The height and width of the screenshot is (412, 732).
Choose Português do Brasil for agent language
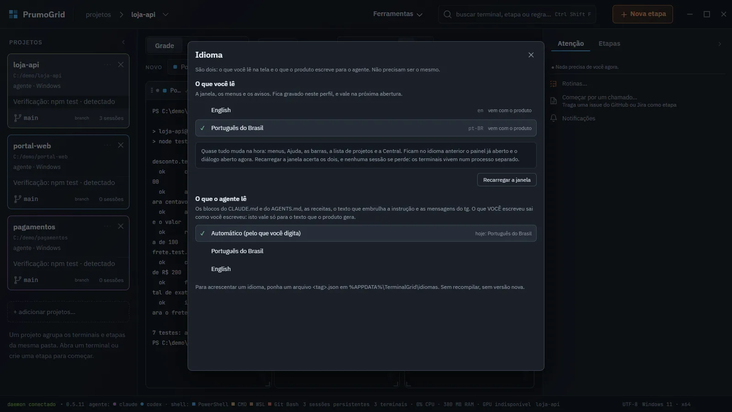click(366, 251)
